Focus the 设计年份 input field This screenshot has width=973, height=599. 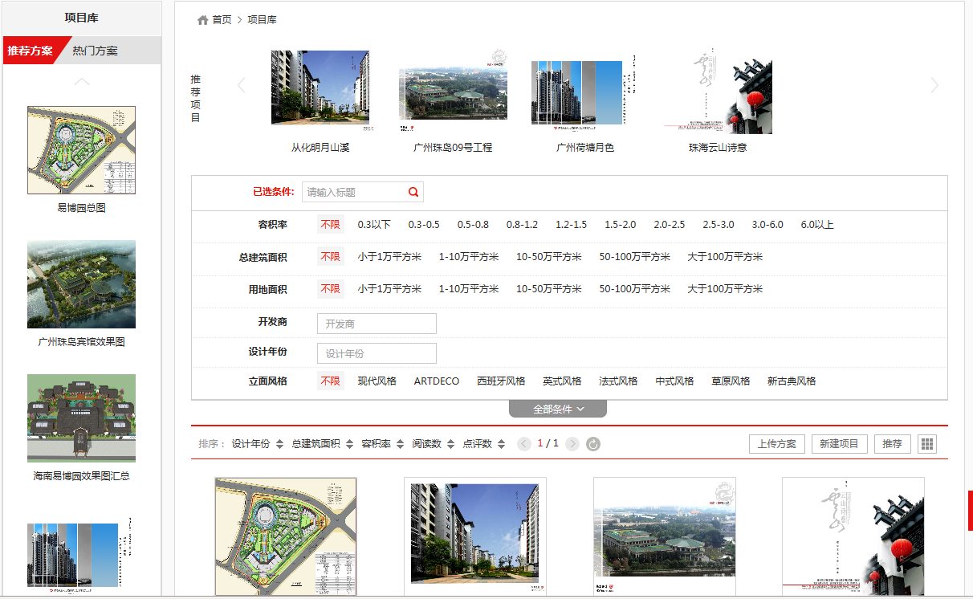tap(377, 353)
